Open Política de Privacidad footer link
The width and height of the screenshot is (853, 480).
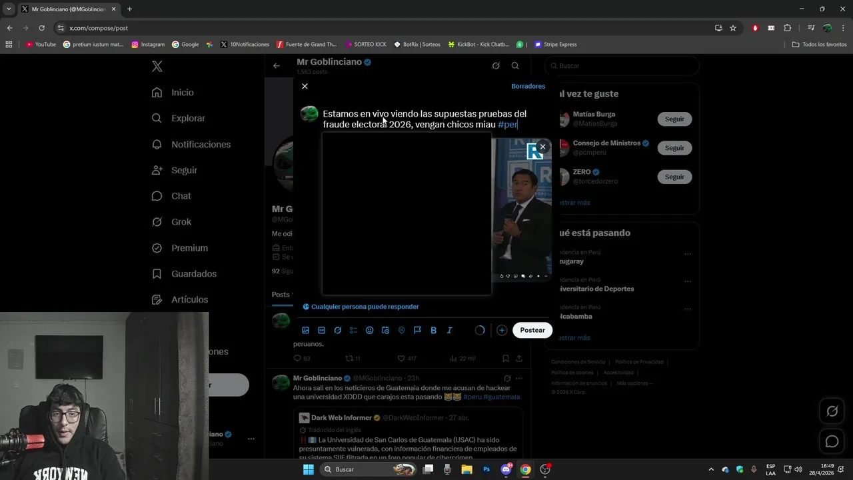point(639,362)
